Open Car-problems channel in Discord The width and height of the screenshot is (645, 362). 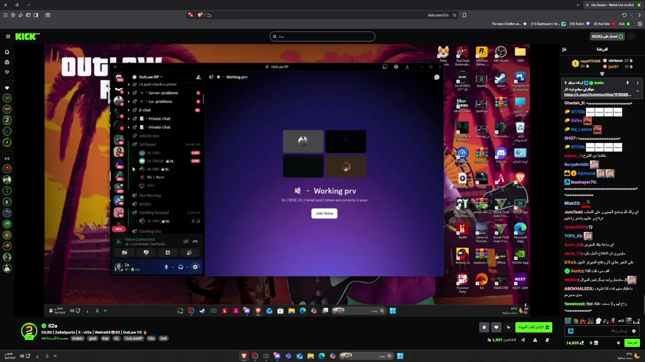pyautogui.click(x=160, y=102)
